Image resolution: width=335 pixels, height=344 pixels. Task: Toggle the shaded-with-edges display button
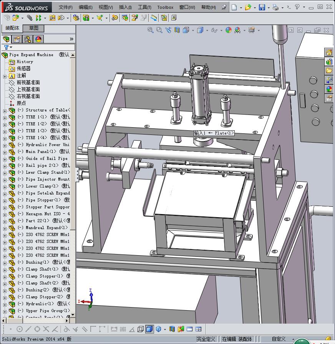click(149, 329)
